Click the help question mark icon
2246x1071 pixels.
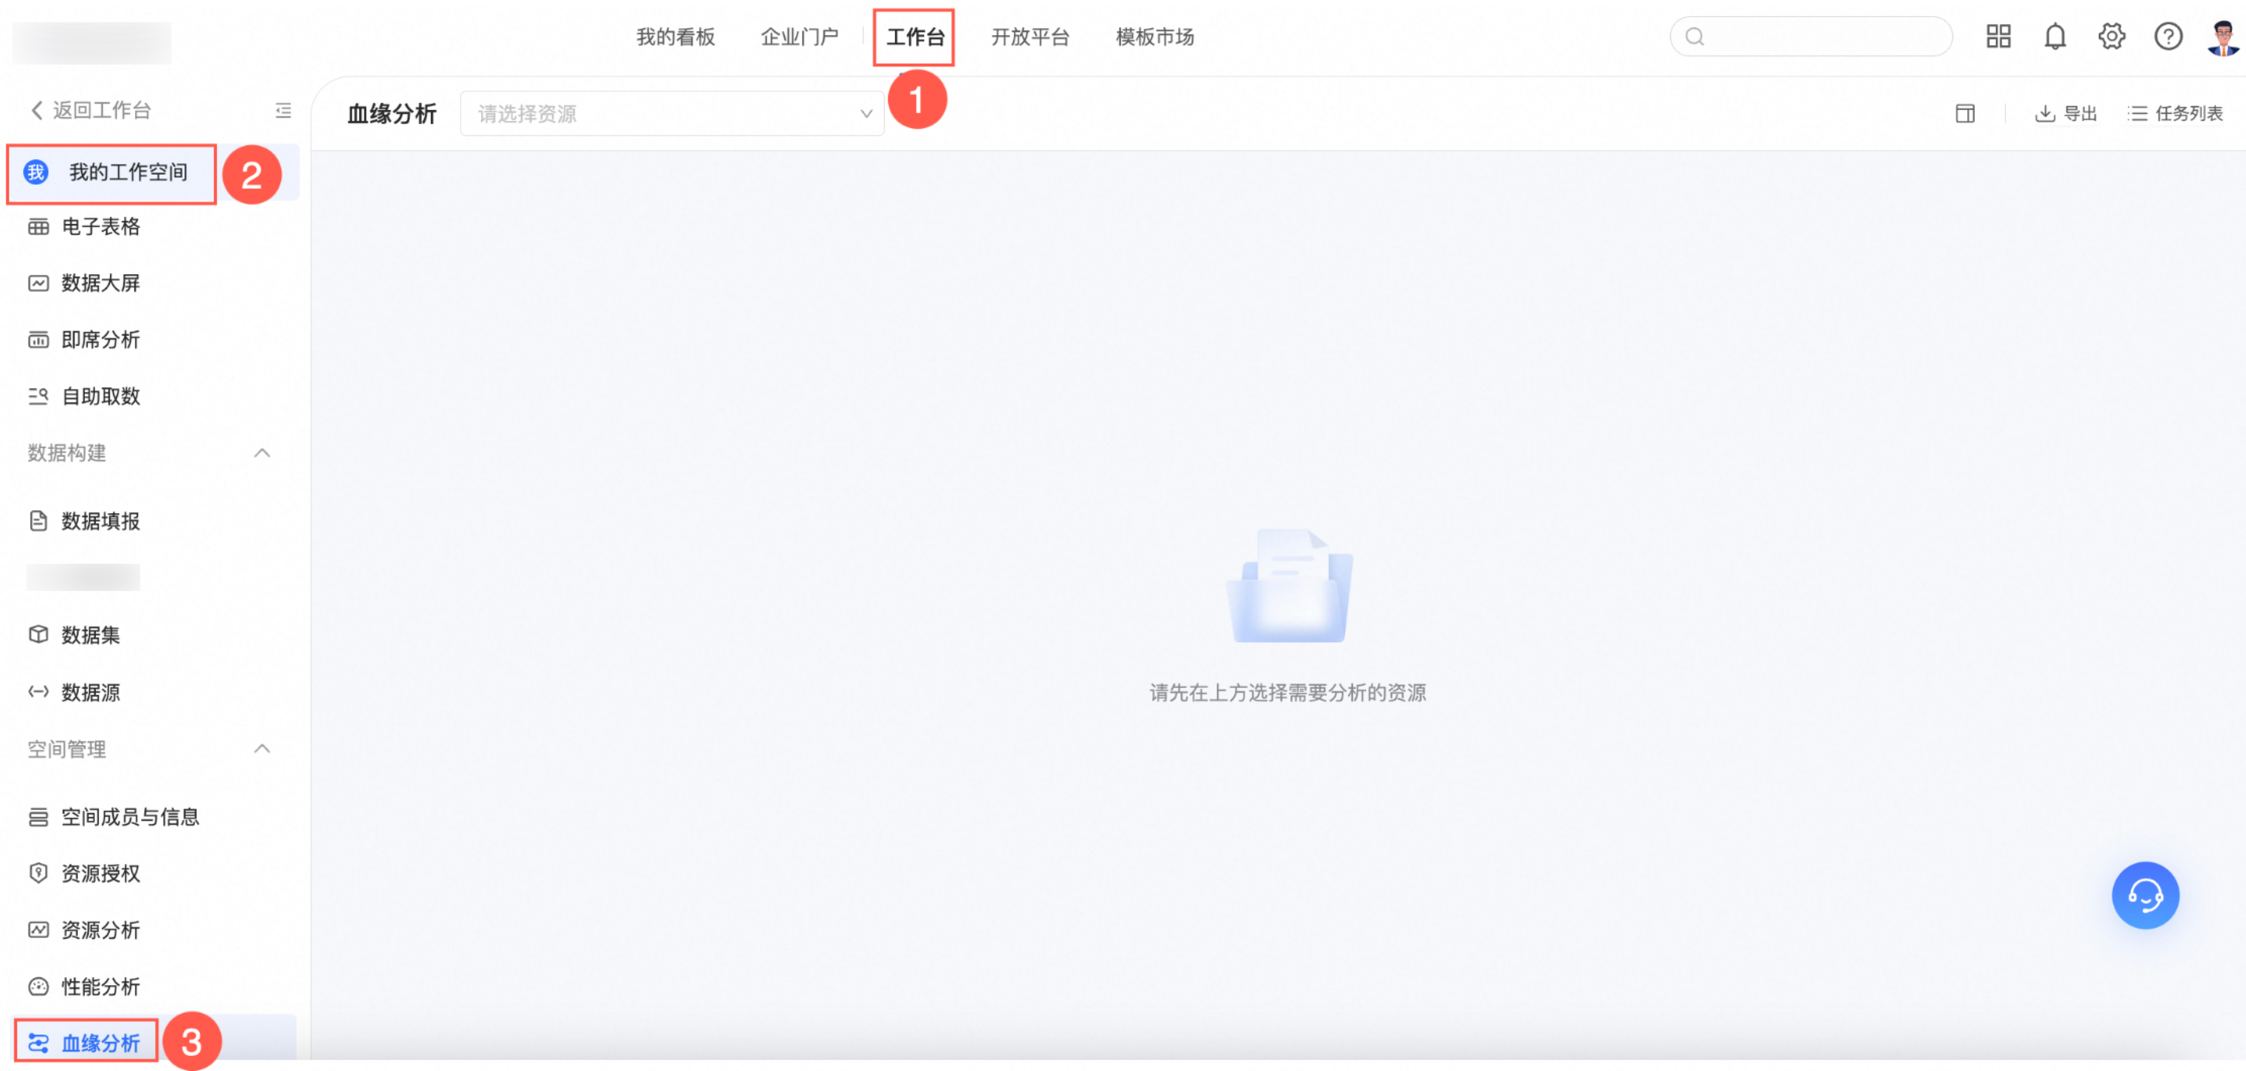click(x=2167, y=37)
